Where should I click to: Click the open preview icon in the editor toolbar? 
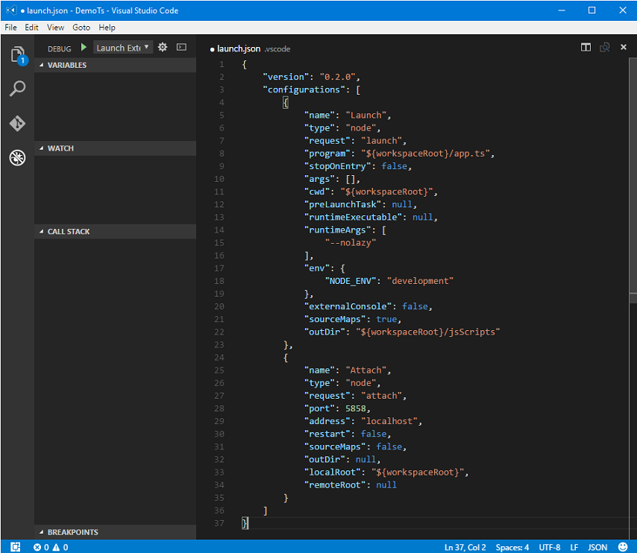(604, 48)
